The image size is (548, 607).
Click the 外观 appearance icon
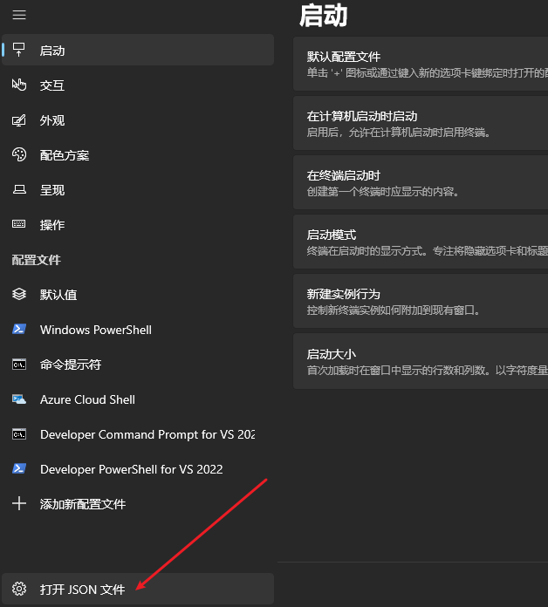[x=19, y=120]
